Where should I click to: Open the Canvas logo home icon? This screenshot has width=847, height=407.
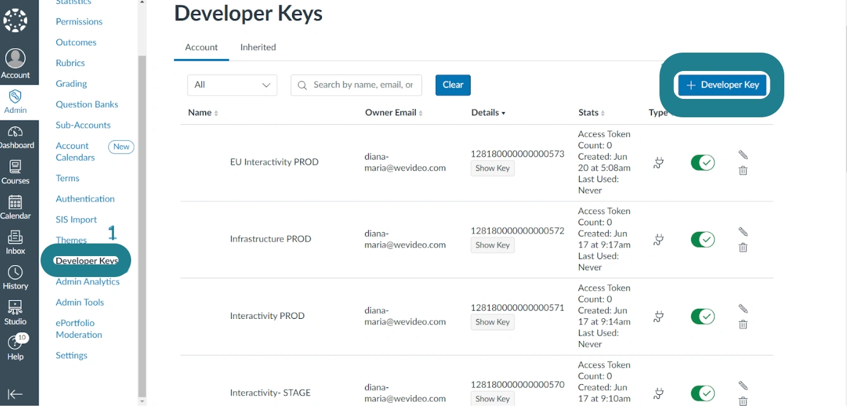(x=15, y=20)
